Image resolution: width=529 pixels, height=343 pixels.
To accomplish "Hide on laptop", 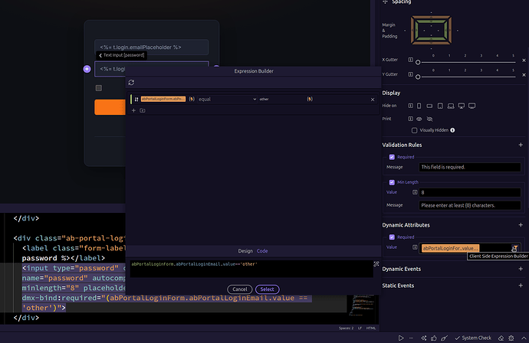I will [451, 106].
